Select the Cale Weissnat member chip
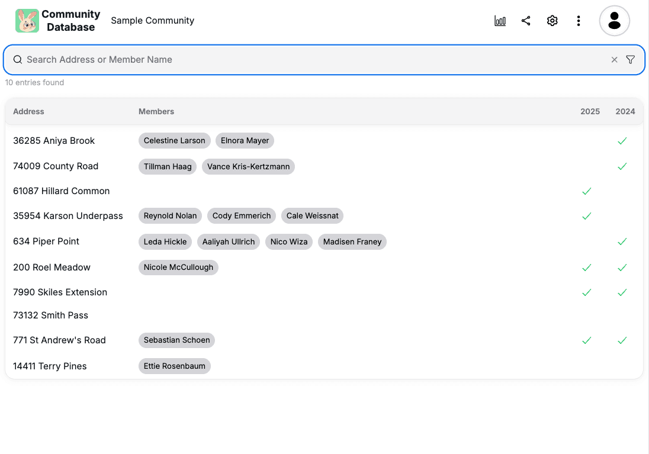Screen dimensions: 649x454 click(312, 215)
